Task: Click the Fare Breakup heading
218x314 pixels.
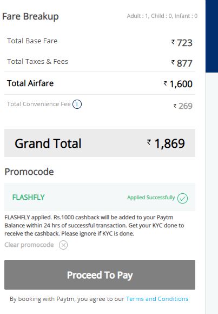Action: point(30,16)
